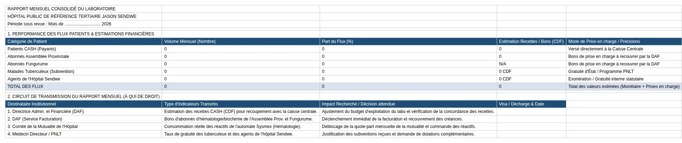Select the report title cell 'RAPPORT MENSUEL CONSOLIDÉ DU LABORATOIRE'
This screenshot has width=682, height=143.
[x=83, y=9]
